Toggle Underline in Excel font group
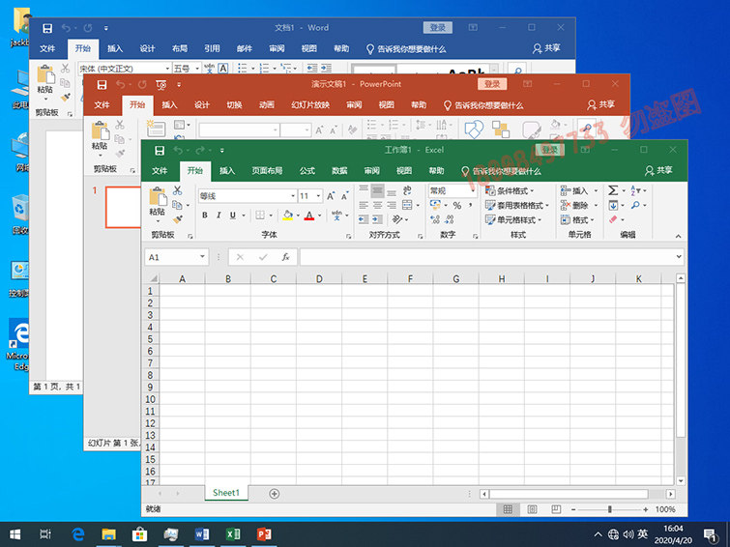 232,216
